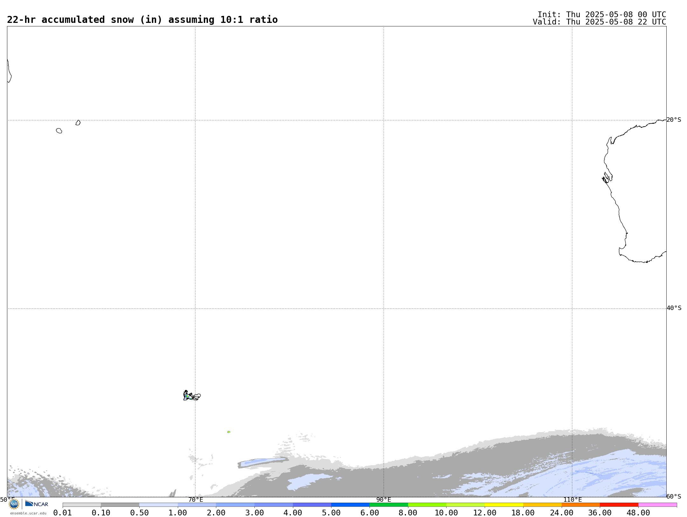The width and height of the screenshot is (687, 517).
Task: Click the 22-hr accumulated snow title
Action: [142, 20]
